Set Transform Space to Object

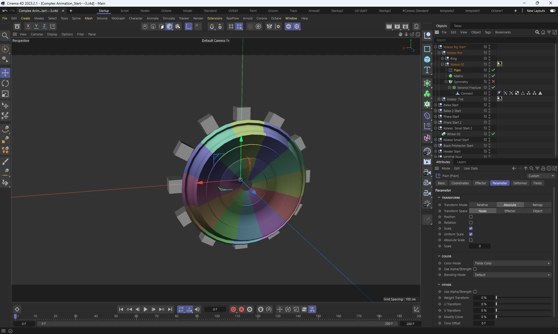[x=537, y=211]
